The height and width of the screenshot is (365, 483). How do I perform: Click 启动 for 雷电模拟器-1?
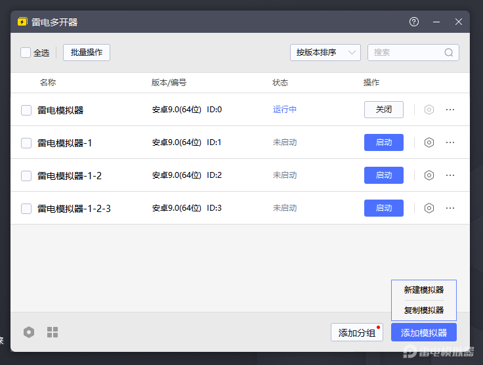384,142
